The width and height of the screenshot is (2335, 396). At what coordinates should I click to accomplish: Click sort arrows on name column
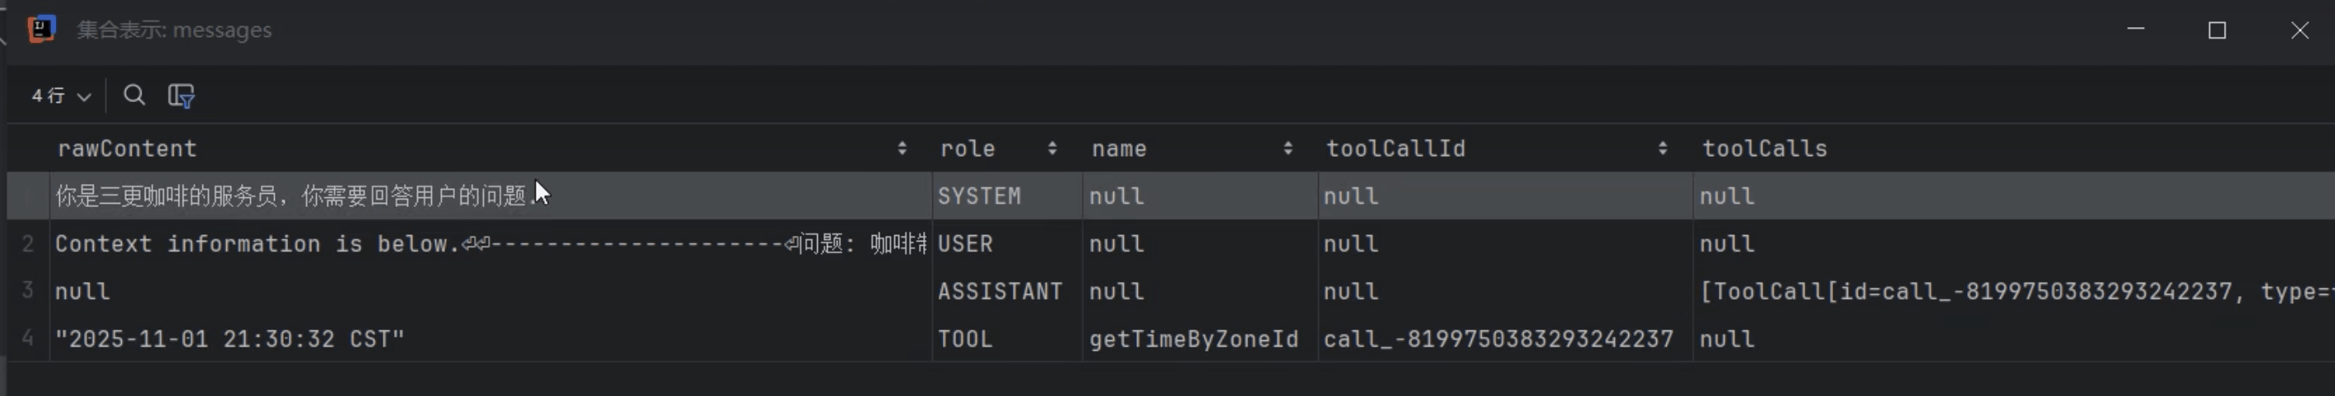point(1288,148)
